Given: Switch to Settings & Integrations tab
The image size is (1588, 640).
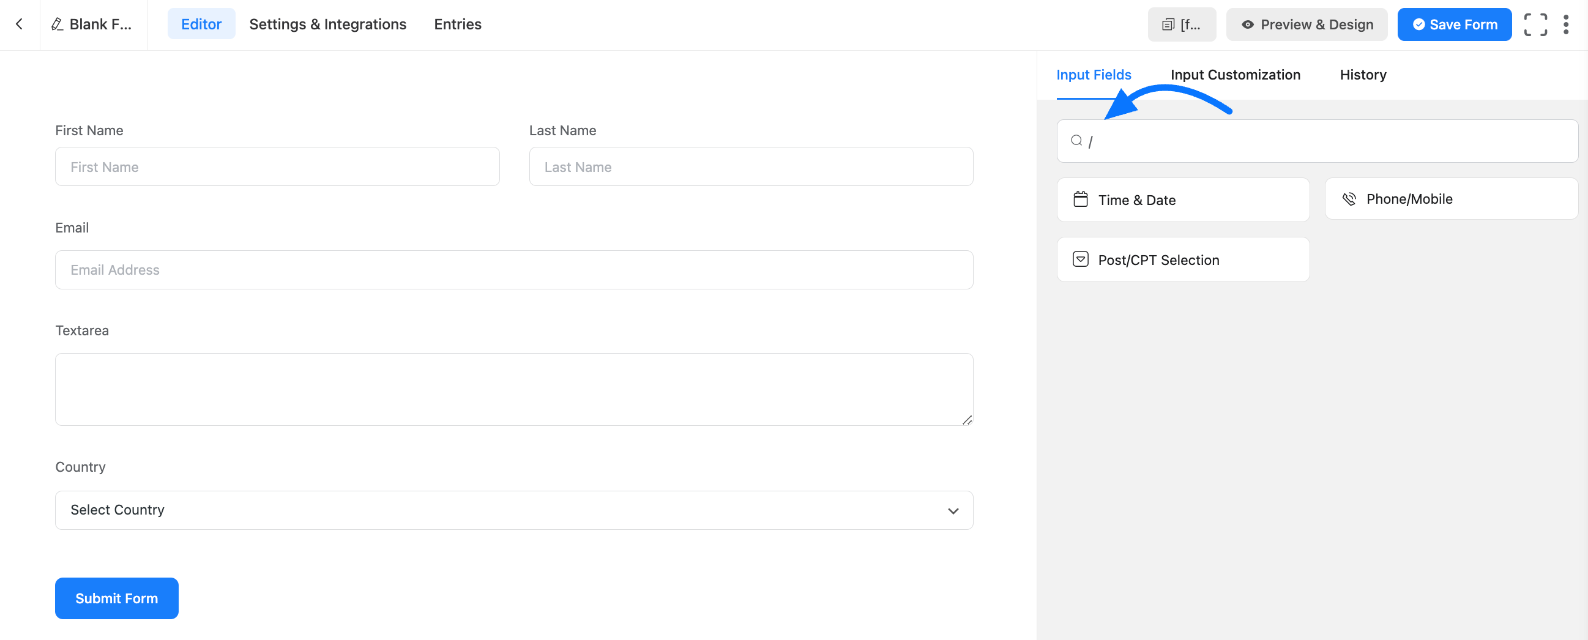Looking at the screenshot, I should pos(327,24).
